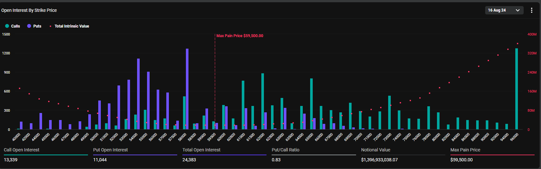Toggle the Calls series label
Viewport: 541px width, 169px height.
(15, 26)
